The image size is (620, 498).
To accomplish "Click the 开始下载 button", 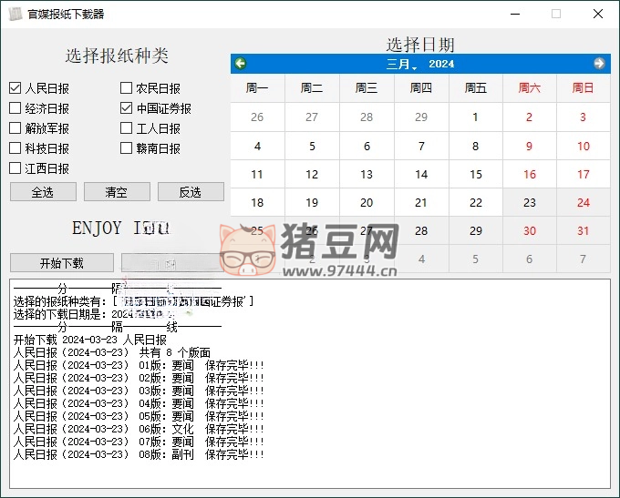I will coord(62,263).
